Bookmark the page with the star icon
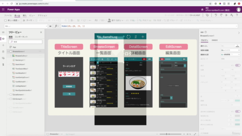Viewport: 242px width, 136px height. (x=210, y=3)
